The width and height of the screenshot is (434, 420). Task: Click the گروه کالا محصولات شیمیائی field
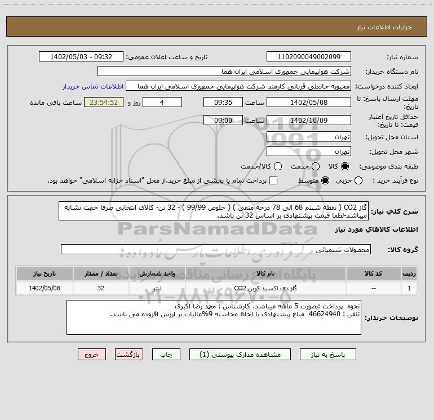coord(216,249)
